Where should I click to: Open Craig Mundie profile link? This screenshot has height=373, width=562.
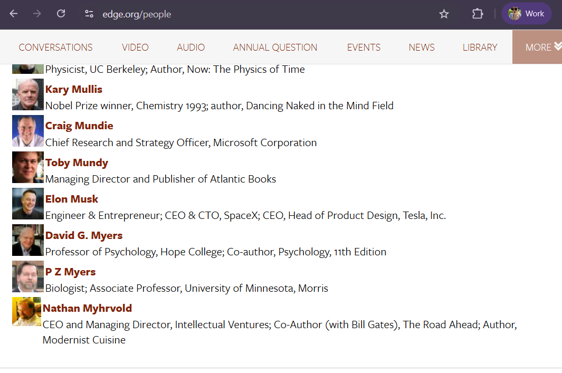coord(79,126)
